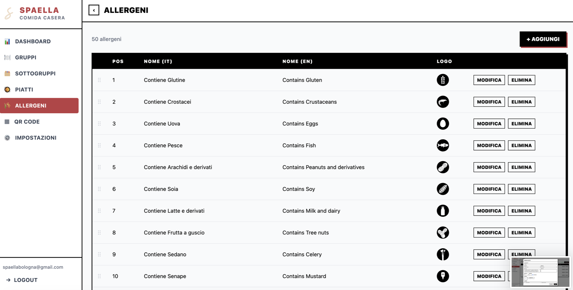This screenshot has height=290, width=573.
Task: Click the gluten wheat allergen logo
Action: point(443,80)
